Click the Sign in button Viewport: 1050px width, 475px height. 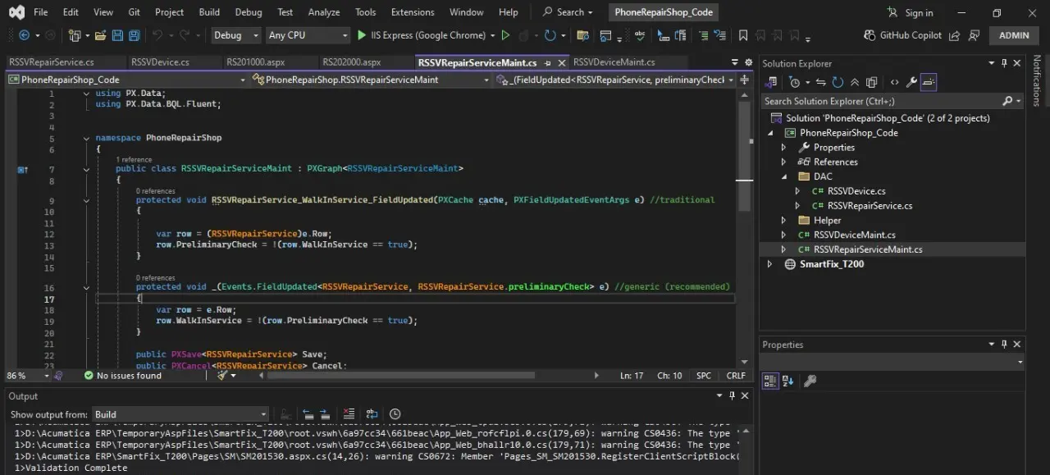click(910, 12)
